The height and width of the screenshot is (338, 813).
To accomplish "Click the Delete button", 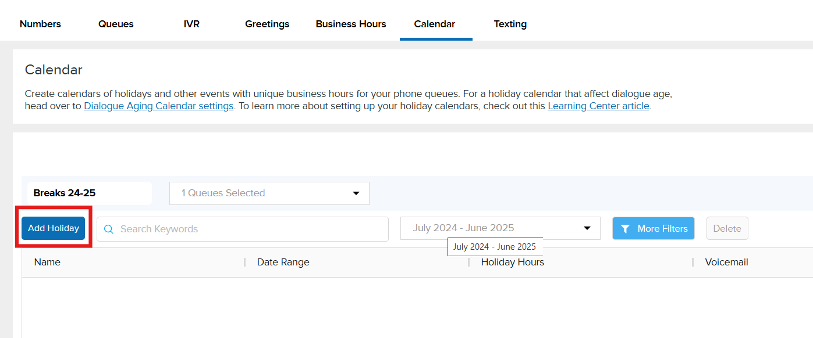I will (x=727, y=229).
